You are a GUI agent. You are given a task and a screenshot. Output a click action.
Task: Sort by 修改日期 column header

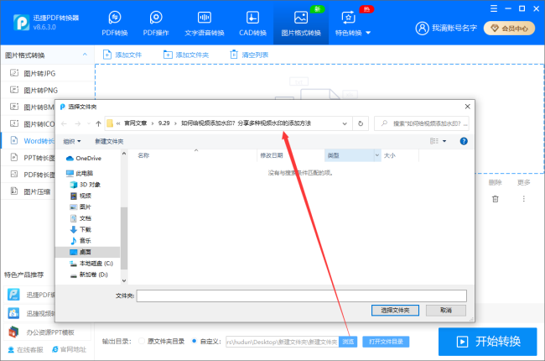tap(272, 155)
